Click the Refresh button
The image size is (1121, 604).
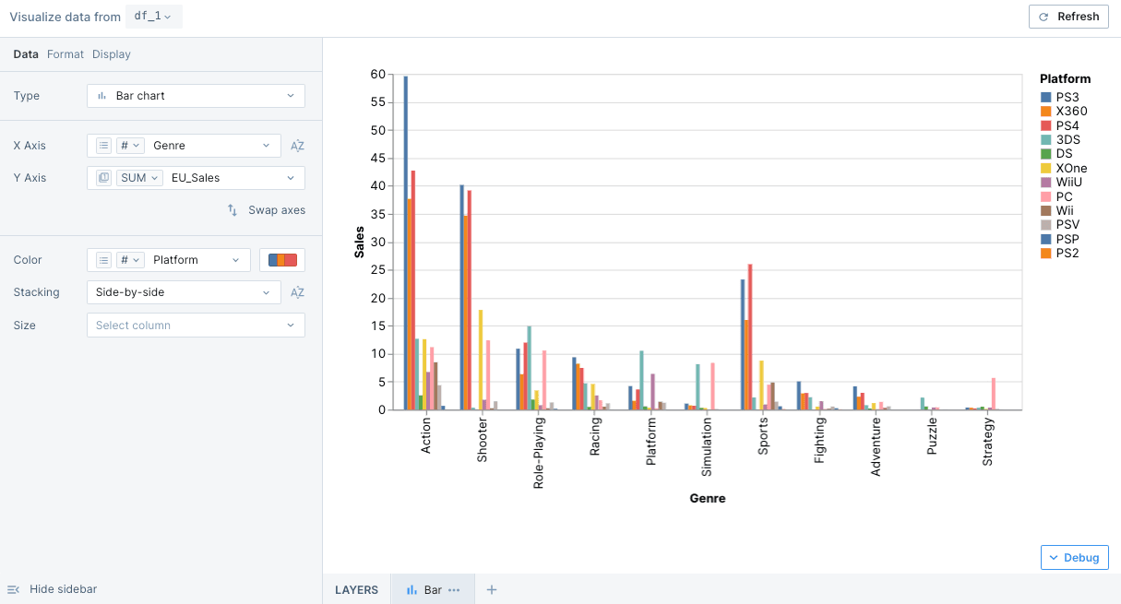click(1068, 17)
